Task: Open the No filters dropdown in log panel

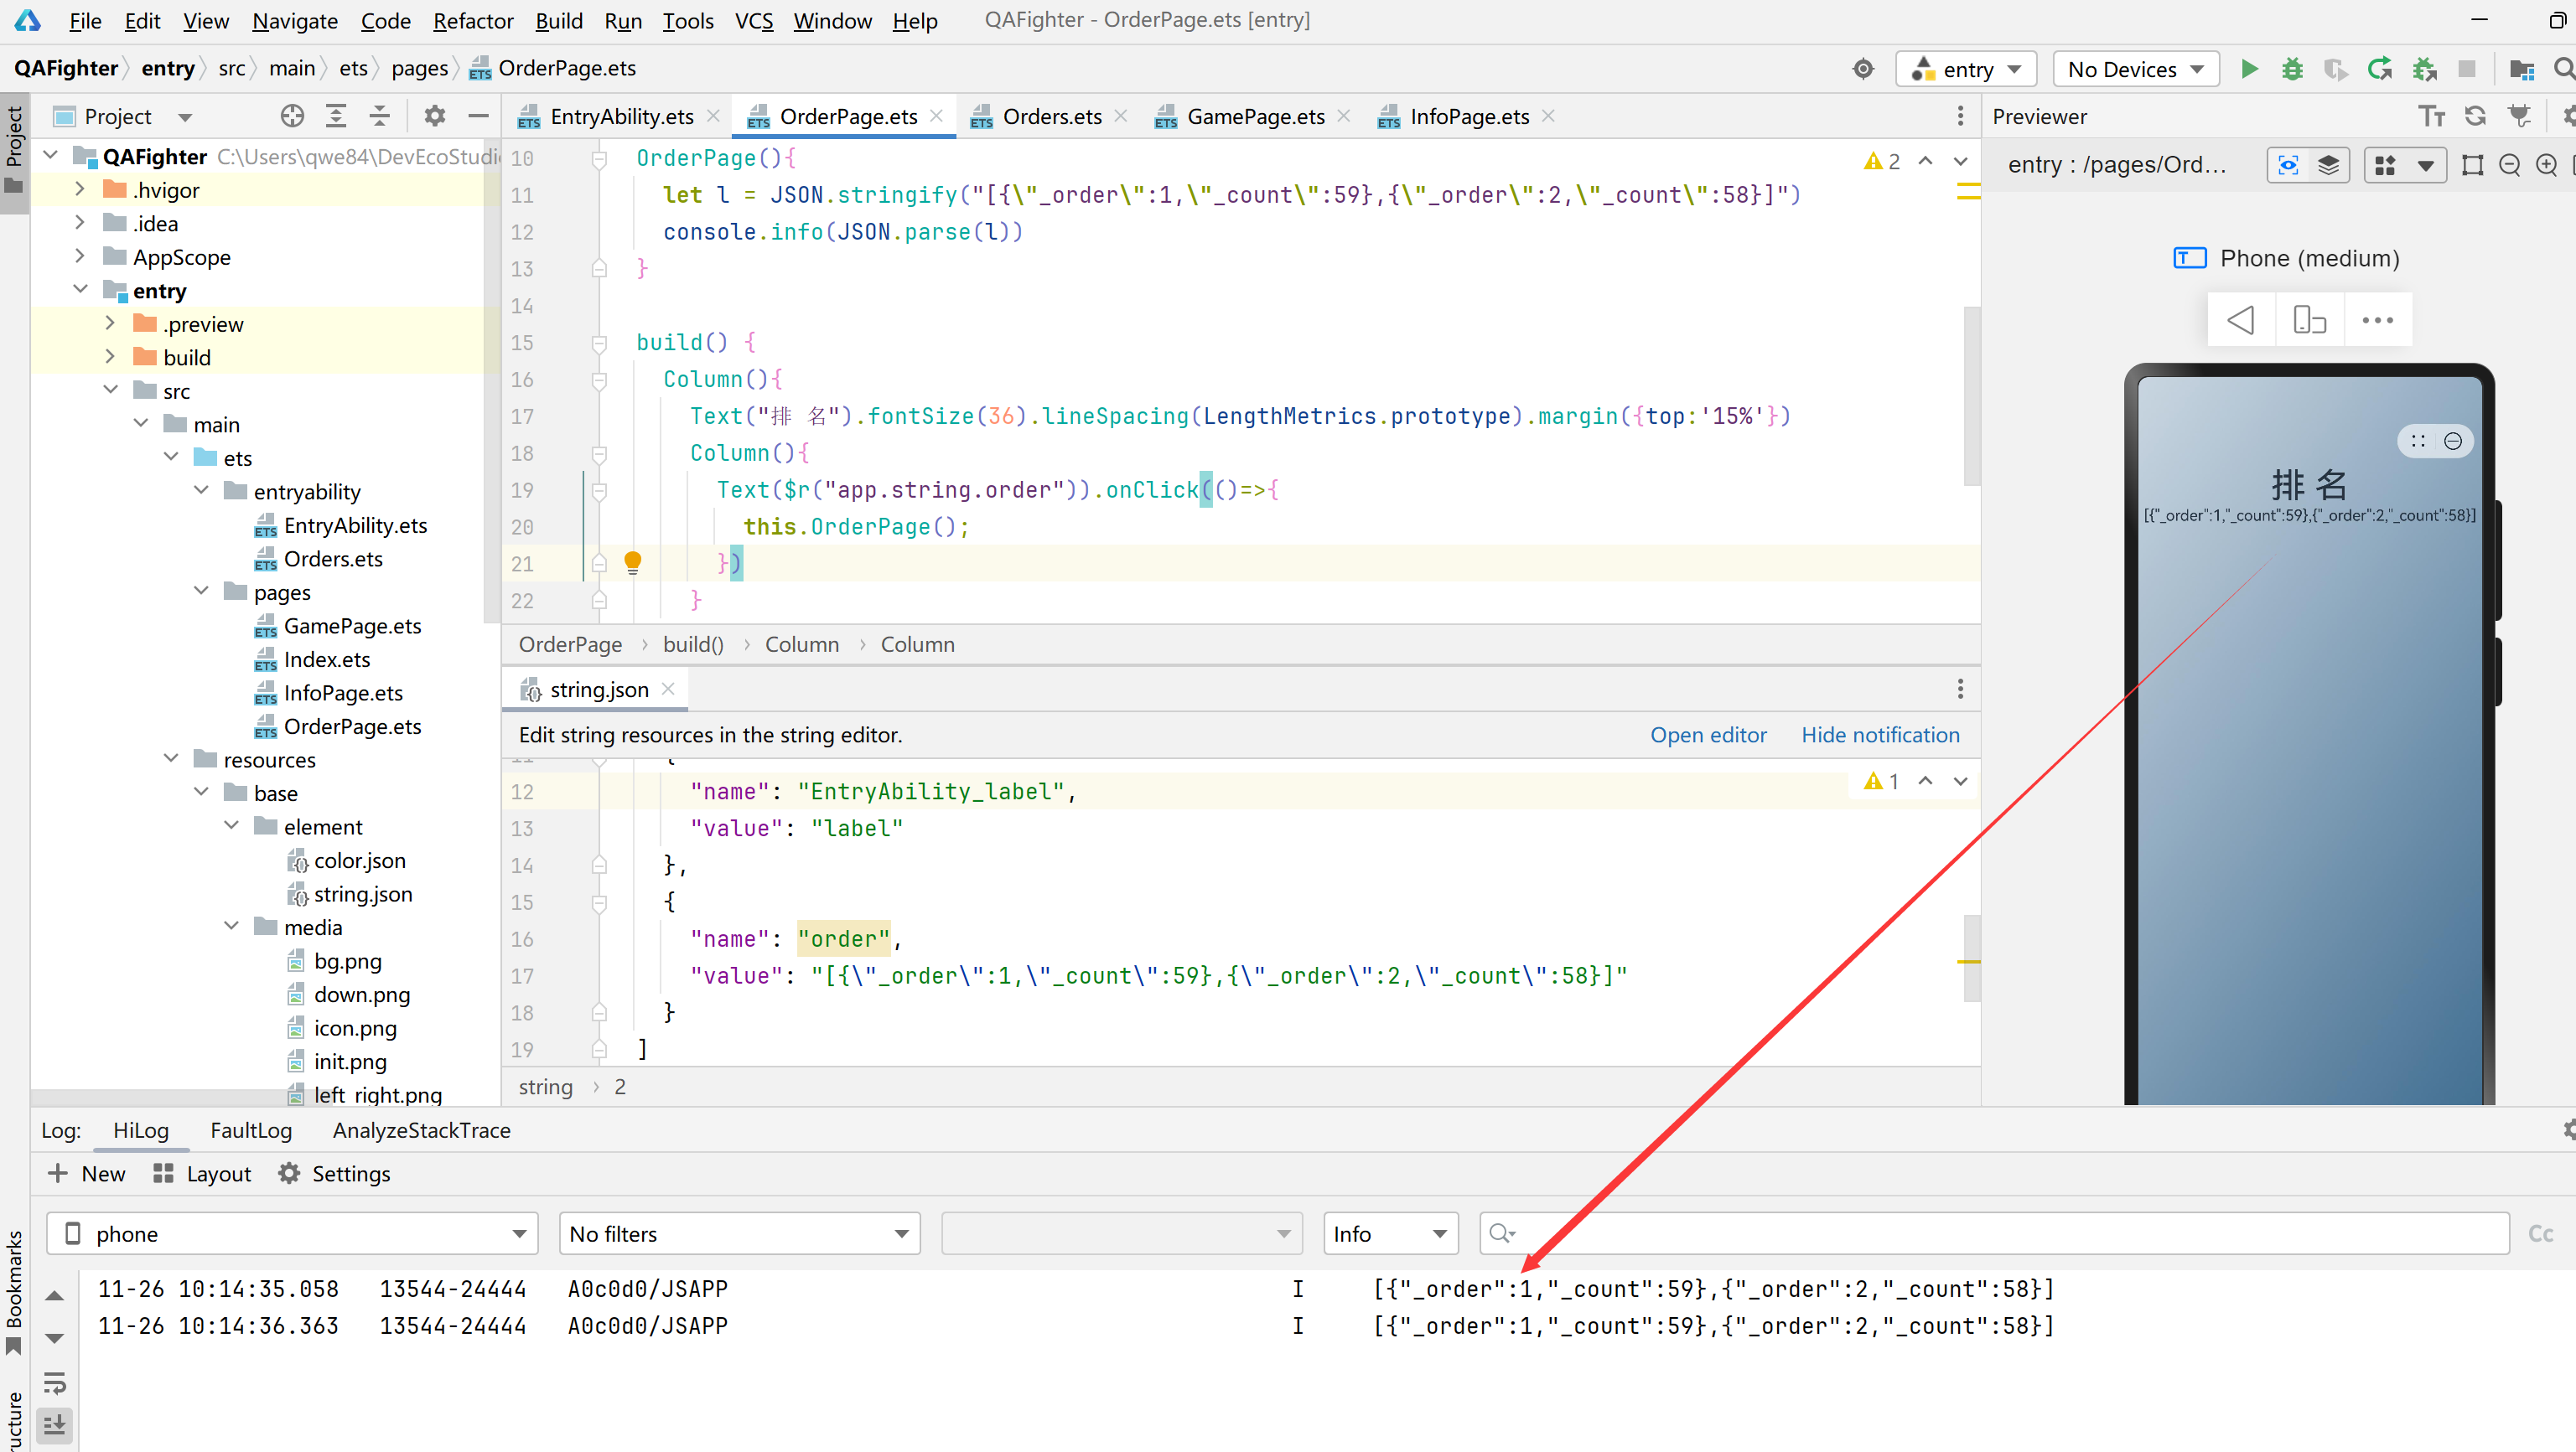Action: pos(733,1232)
